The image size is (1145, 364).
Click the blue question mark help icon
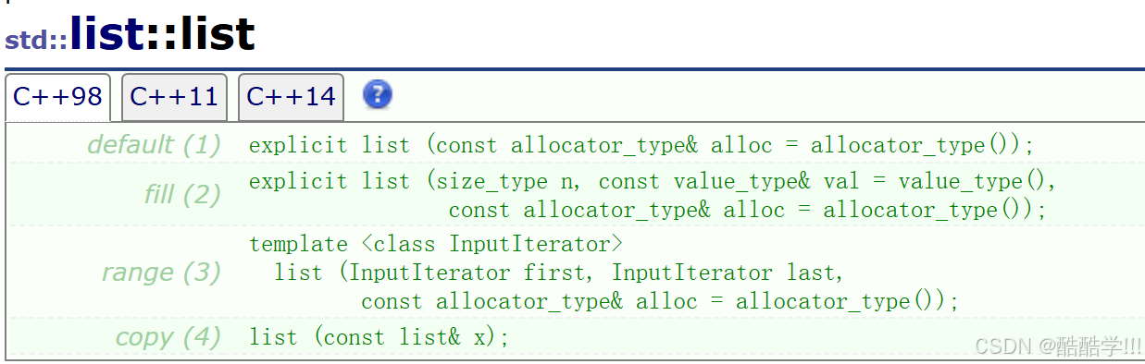pos(378,94)
